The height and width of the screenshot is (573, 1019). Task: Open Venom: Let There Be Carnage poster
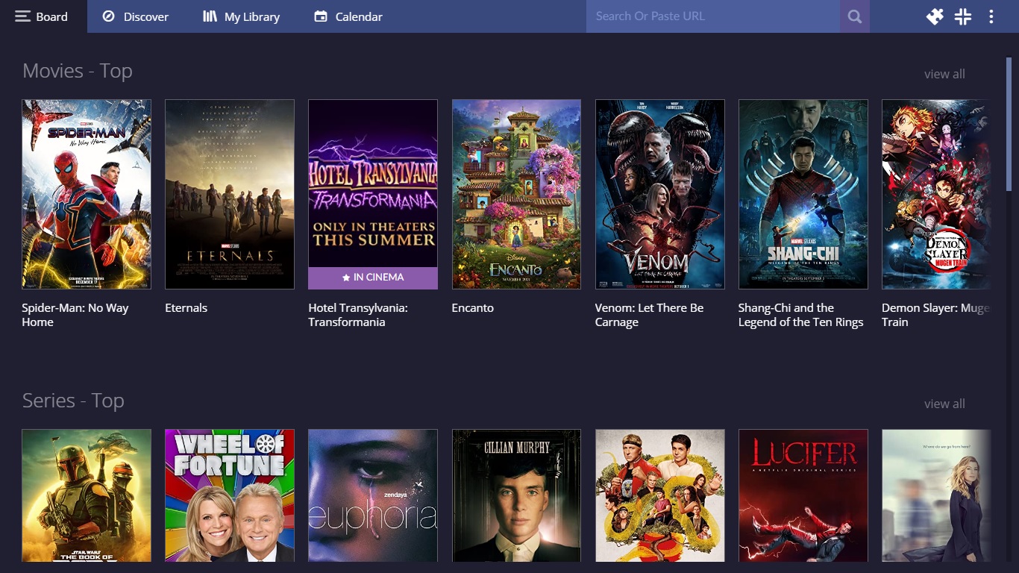tap(659, 193)
